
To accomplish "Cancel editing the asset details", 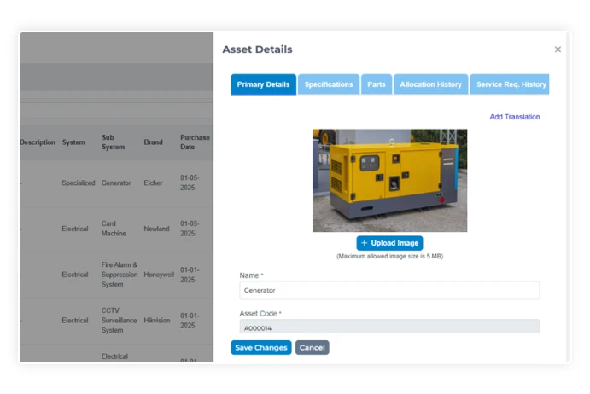I will click(x=312, y=348).
